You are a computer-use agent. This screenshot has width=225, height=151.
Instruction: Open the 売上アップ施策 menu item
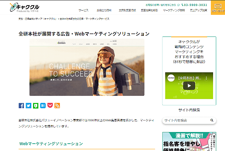198,11
